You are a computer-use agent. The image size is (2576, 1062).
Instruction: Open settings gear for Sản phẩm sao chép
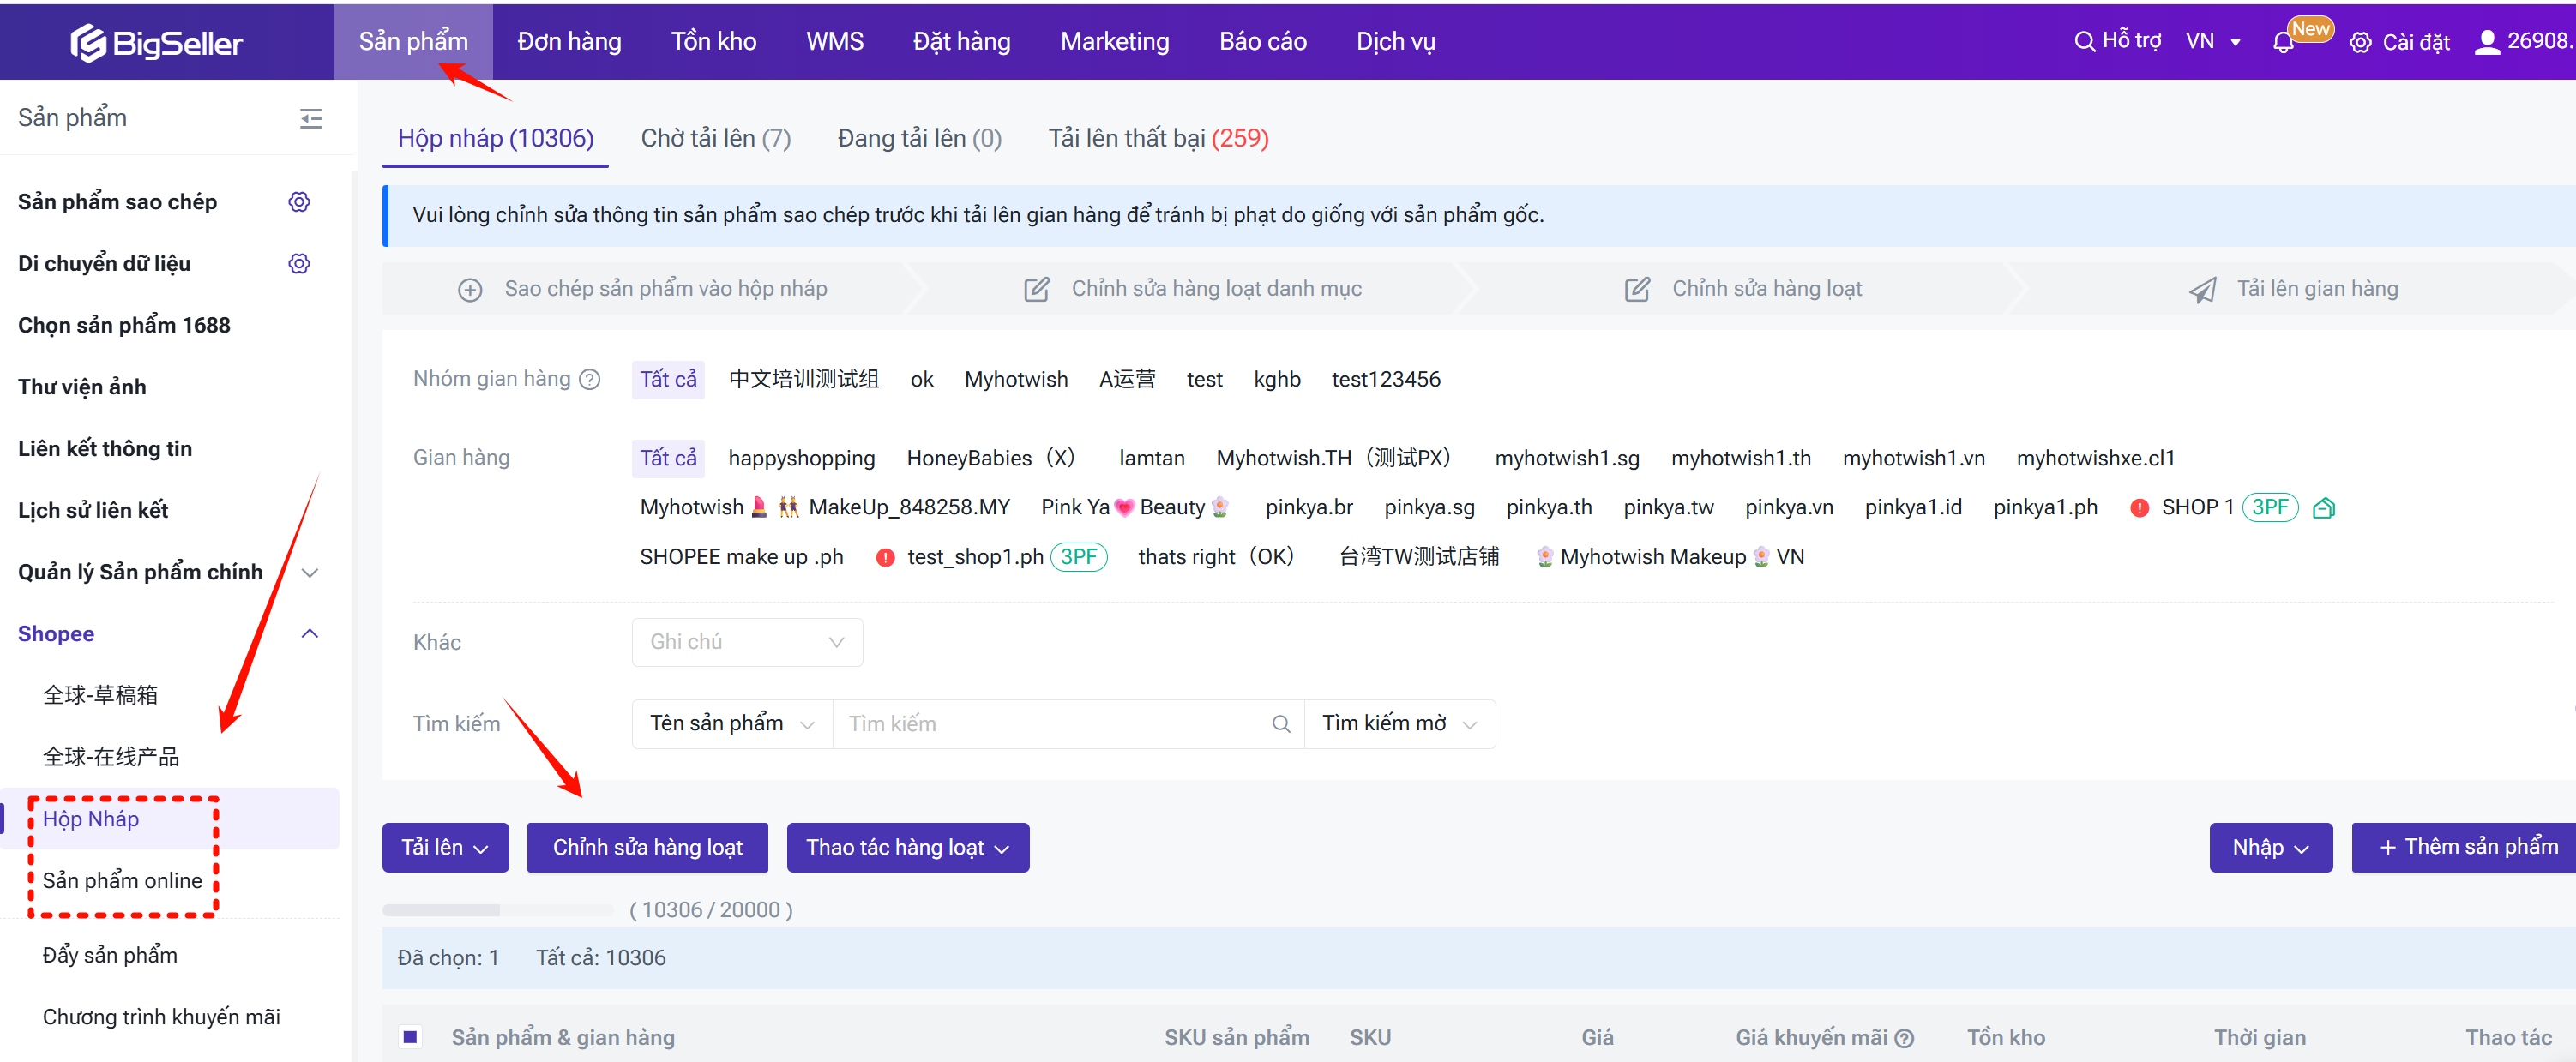pos(299,202)
